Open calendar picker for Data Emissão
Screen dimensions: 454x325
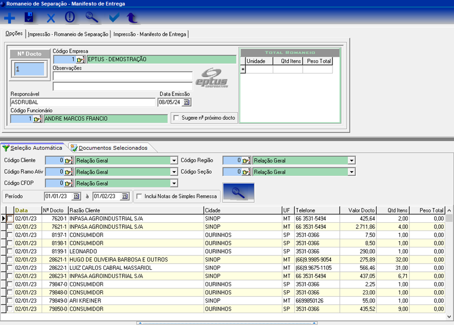pyautogui.click(x=187, y=102)
